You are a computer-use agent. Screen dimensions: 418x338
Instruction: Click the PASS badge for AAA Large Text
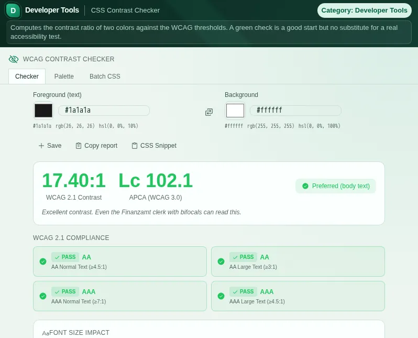click(243, 291)
